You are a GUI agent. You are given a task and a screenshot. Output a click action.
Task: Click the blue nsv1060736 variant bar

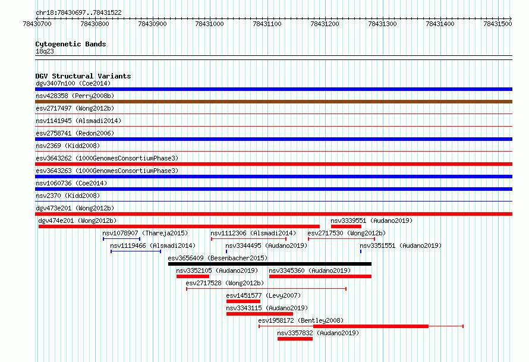(x=273, y=189)
